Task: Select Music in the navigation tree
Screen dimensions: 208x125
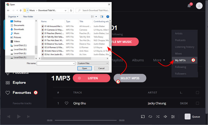Action: pyautogui.click(x=16, y=33)
